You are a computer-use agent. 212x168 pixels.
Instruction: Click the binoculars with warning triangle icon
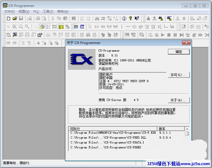click(161, 18)
